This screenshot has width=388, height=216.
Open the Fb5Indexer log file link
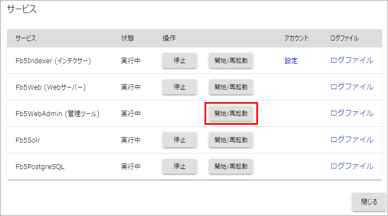point(351,60)
